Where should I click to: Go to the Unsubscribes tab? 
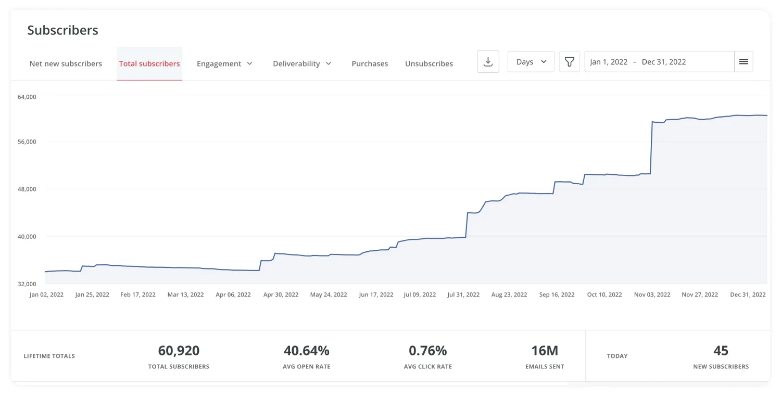coord(429,63)
